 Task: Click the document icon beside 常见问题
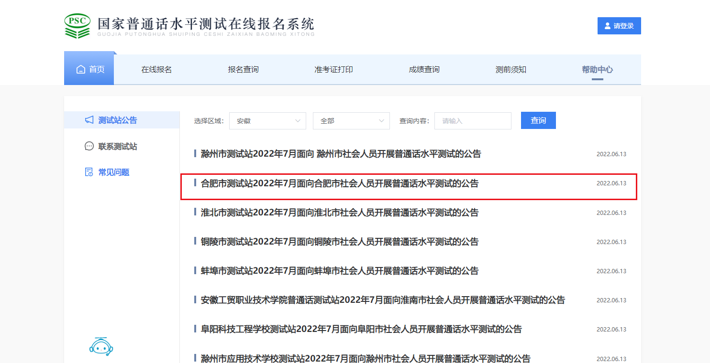coord(89,172)
